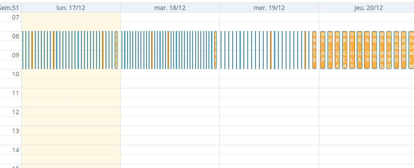Open the 'jeu. 20/12' day header
This screenshot has height=168, width=414.
point(368,8)
